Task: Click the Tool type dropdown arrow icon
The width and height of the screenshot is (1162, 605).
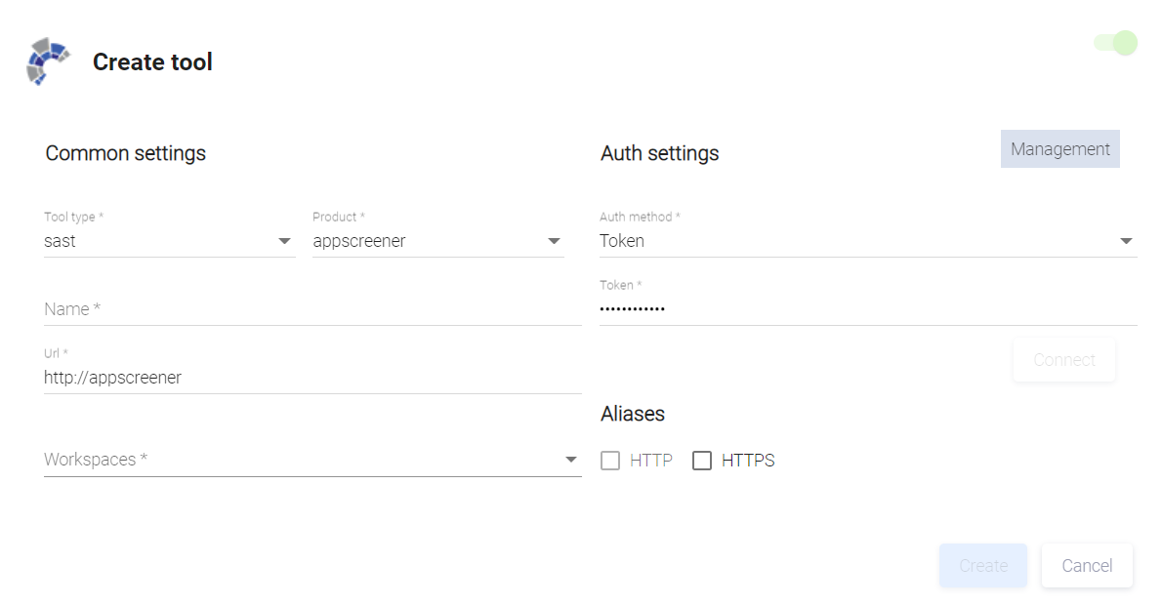Action: tap(285, 241)
